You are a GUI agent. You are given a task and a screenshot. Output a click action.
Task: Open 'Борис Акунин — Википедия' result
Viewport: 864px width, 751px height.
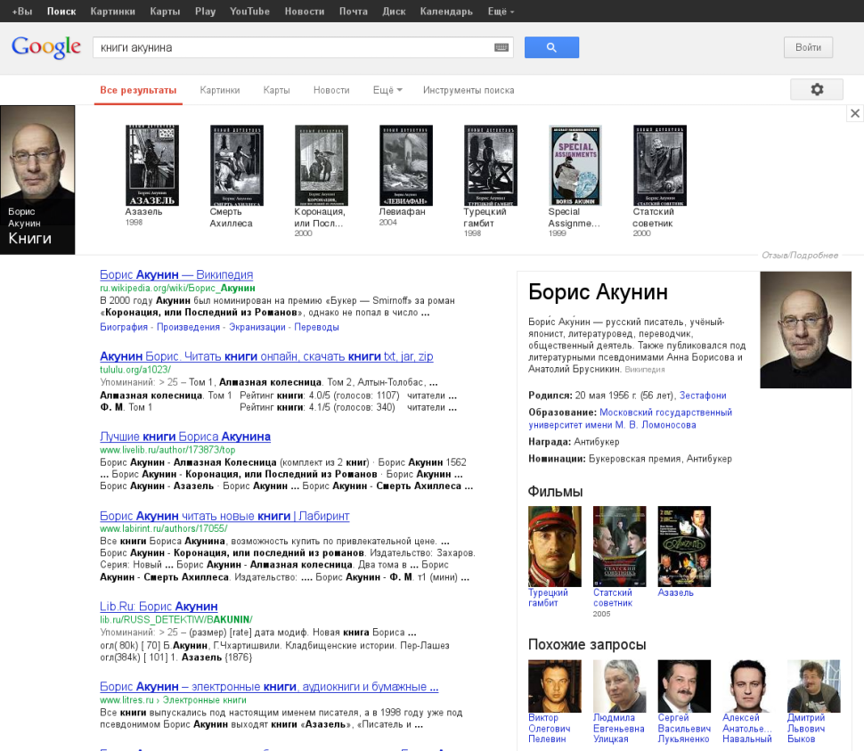click(x=176, y=274)
